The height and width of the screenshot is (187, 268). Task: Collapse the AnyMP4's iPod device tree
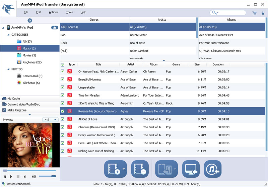point(3,28)
